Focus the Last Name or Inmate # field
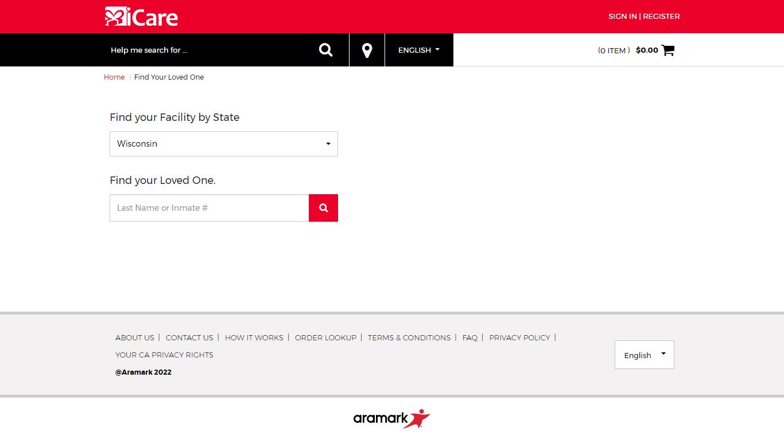The height and width of the screenshot is (440, 784). (209, 208)
